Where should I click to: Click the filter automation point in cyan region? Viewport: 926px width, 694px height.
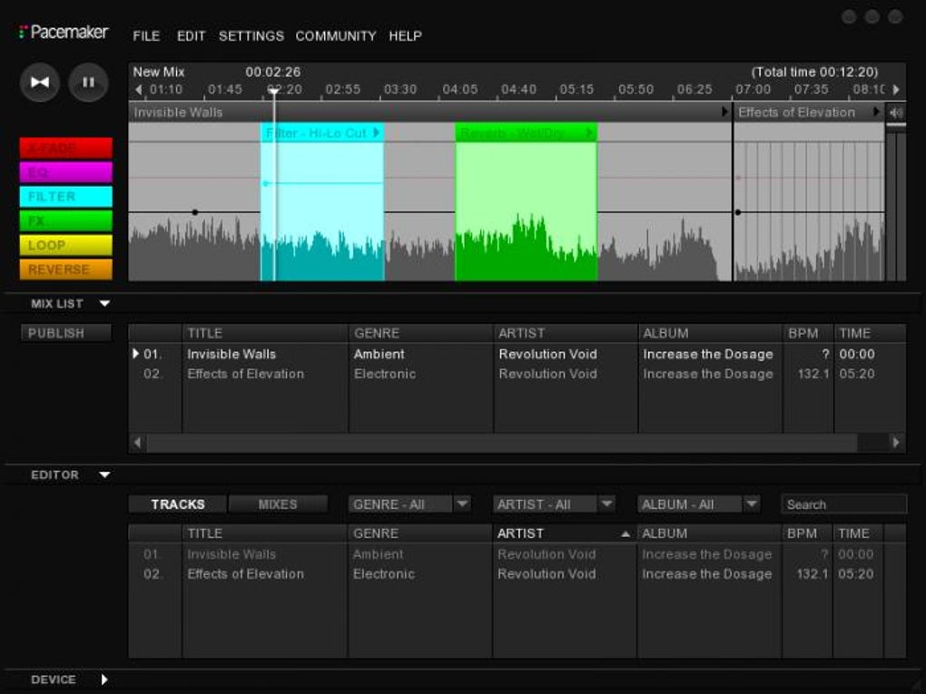point(266,183)
